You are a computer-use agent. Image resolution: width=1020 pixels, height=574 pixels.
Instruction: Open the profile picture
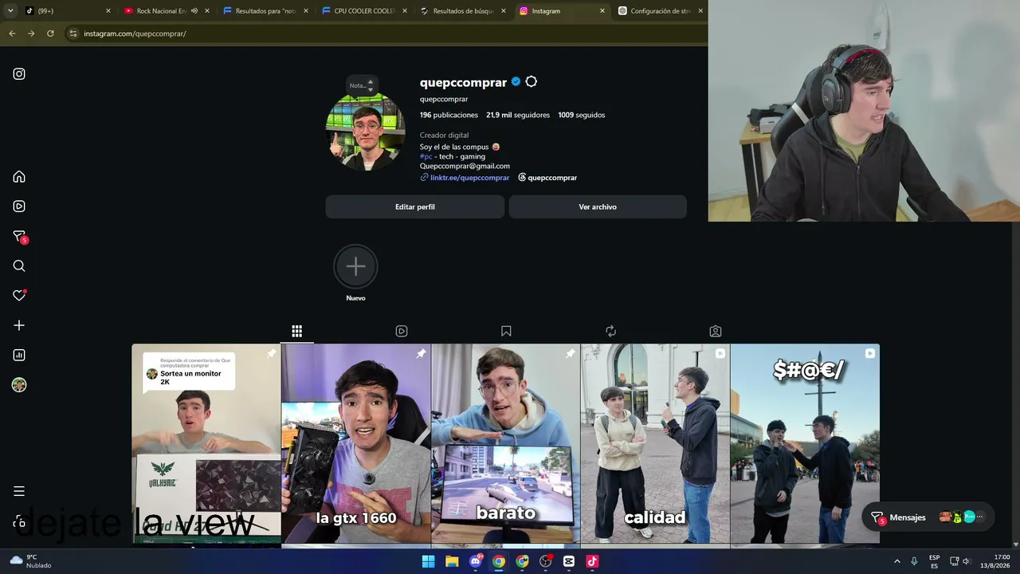[366, 132]
